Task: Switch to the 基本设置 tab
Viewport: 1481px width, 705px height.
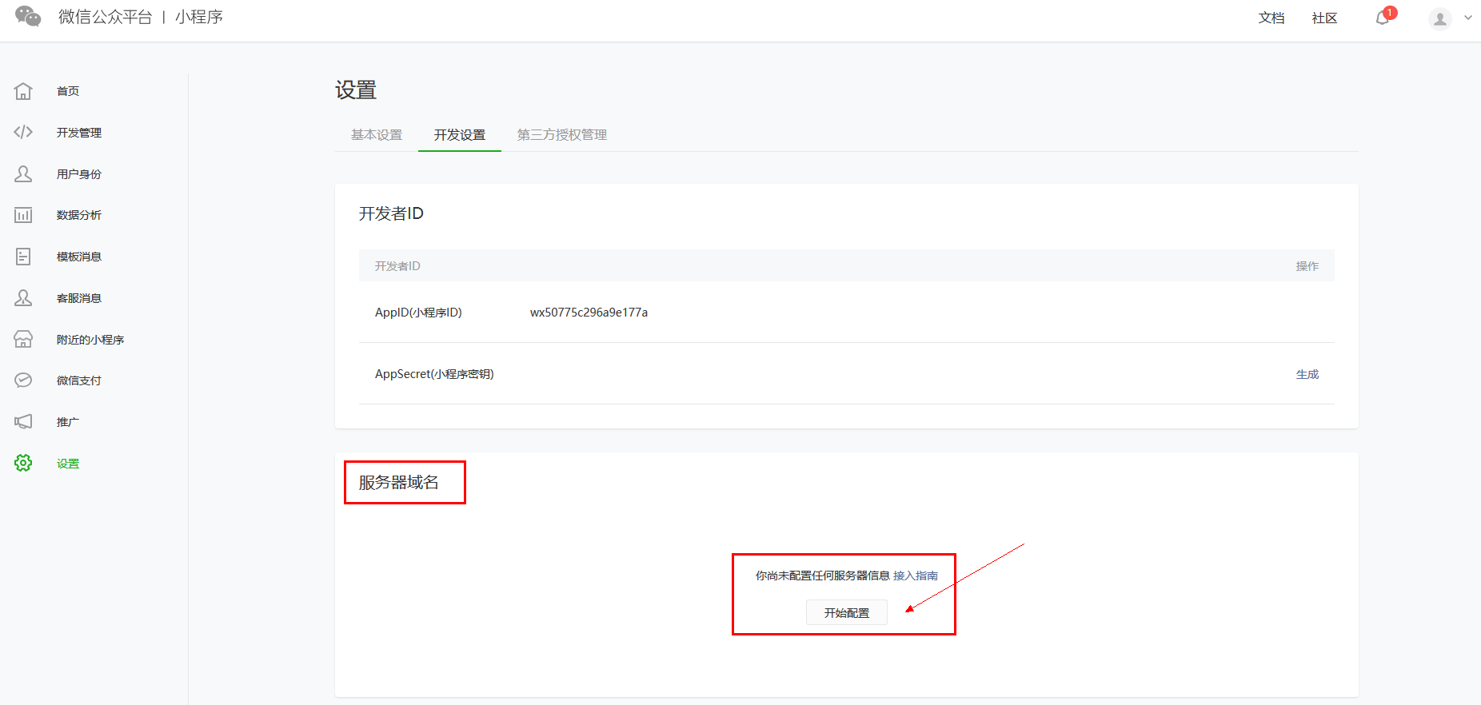Action: [377, 135]
